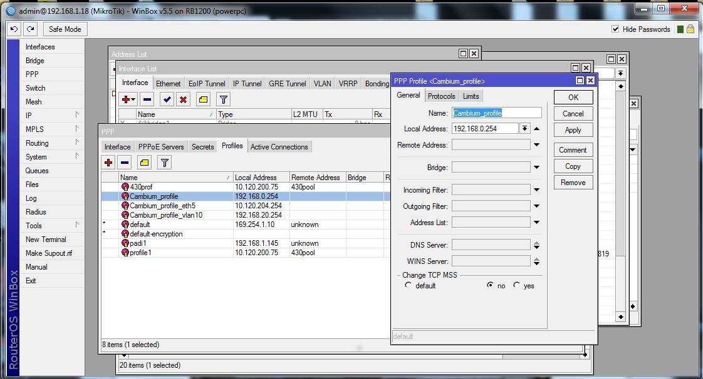Switch to EoIP Tunnel tab in Interface List
703x379 pixels.
(207, 84)
